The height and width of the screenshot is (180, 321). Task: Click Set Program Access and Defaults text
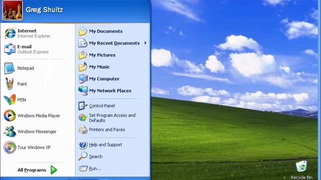click(x=112, y=118)
